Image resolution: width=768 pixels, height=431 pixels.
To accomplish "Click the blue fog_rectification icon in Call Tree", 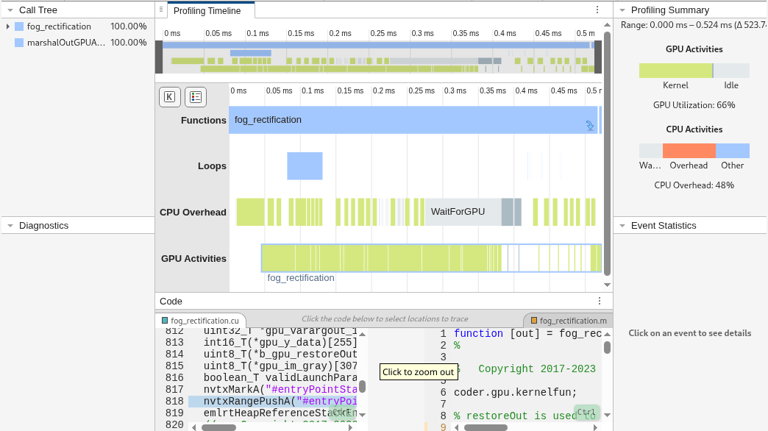I will pos(19,26).
